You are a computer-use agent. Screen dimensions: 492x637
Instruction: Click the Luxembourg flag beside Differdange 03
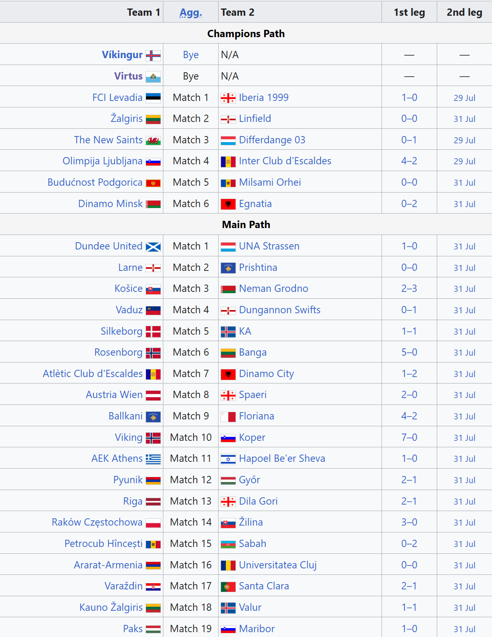point(228,140)
